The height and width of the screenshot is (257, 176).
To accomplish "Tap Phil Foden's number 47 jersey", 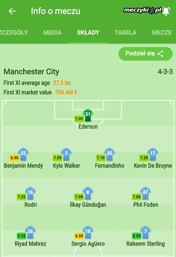I will point(145,193).
